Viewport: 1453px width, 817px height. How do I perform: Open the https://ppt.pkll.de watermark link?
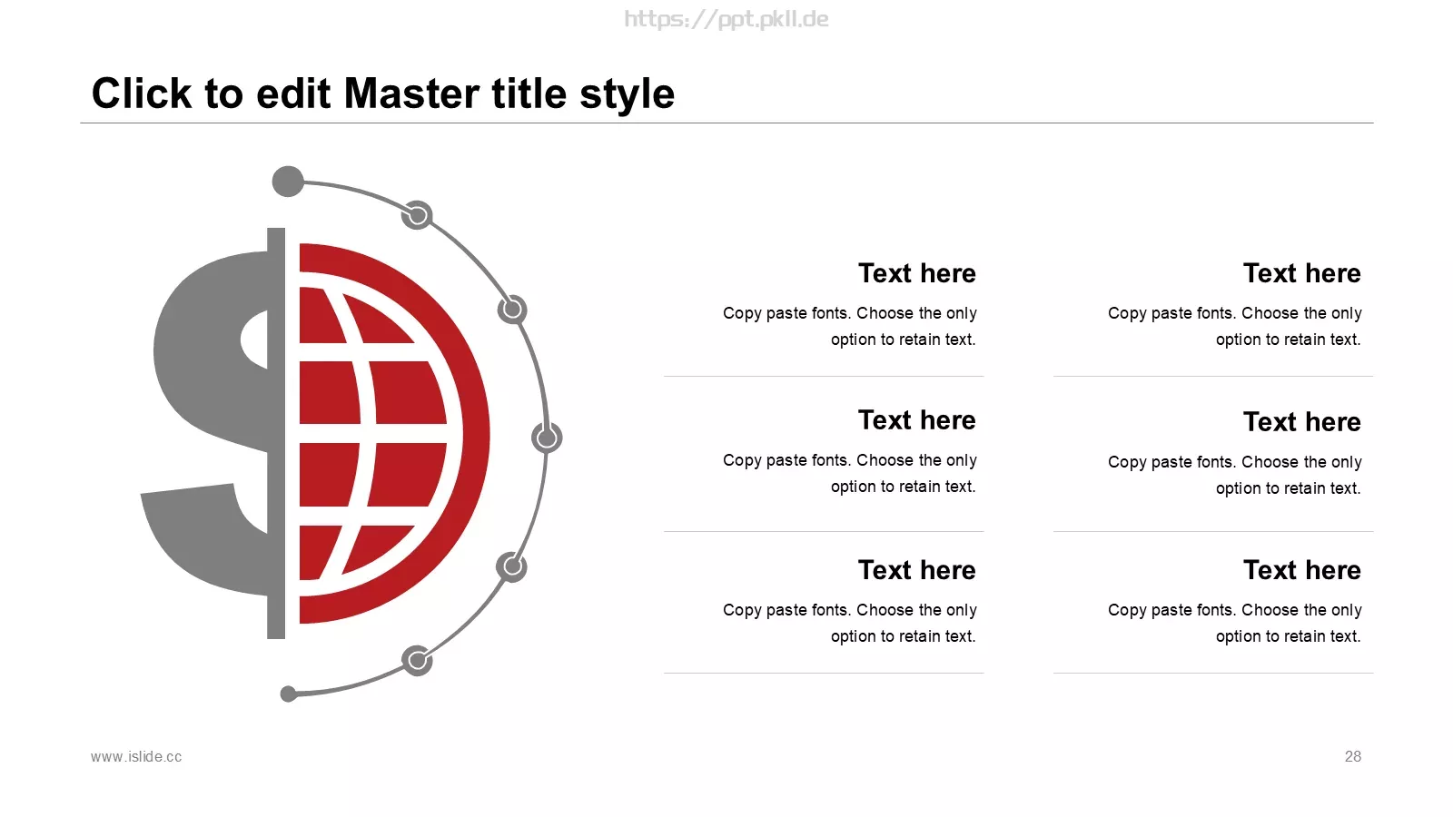tap(726, 19)
